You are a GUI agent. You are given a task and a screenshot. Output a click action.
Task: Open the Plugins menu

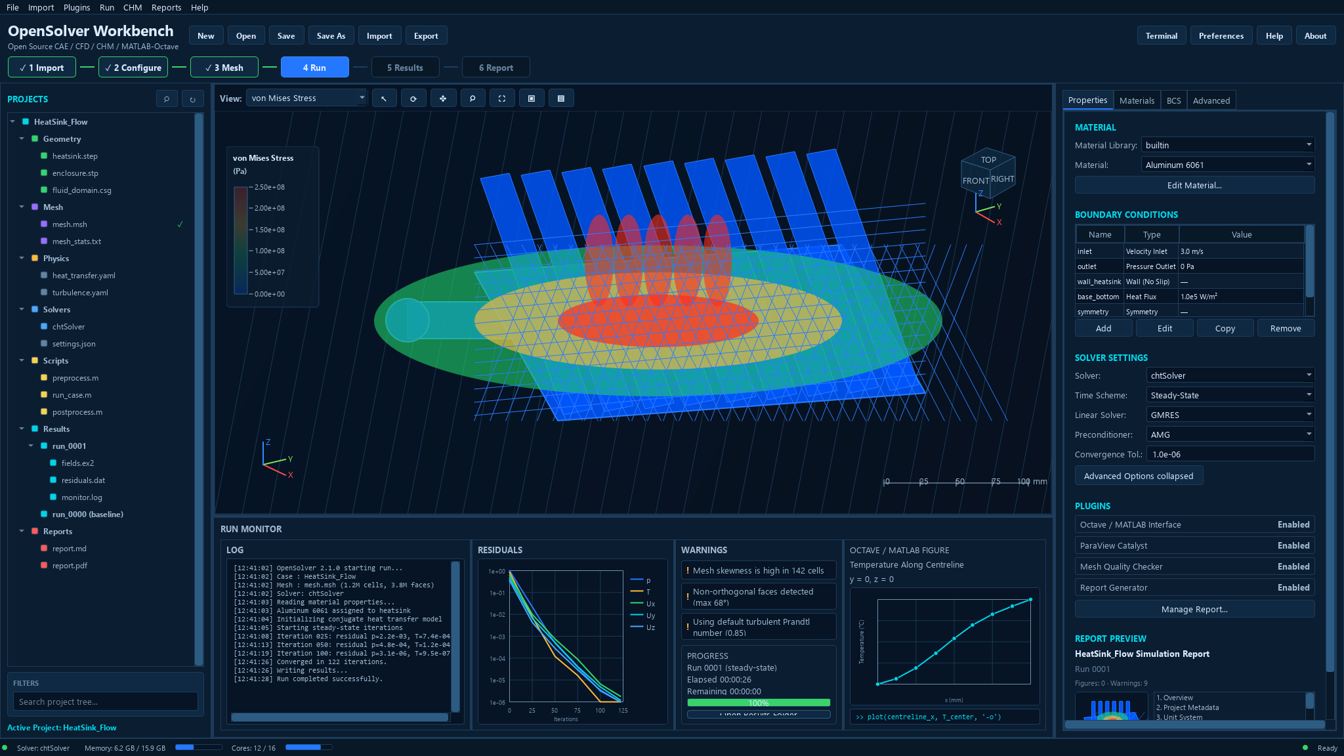tap(77, 8)
